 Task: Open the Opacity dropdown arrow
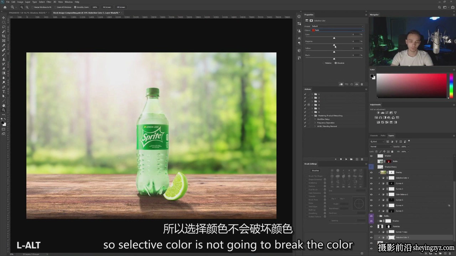click(408, 146)
